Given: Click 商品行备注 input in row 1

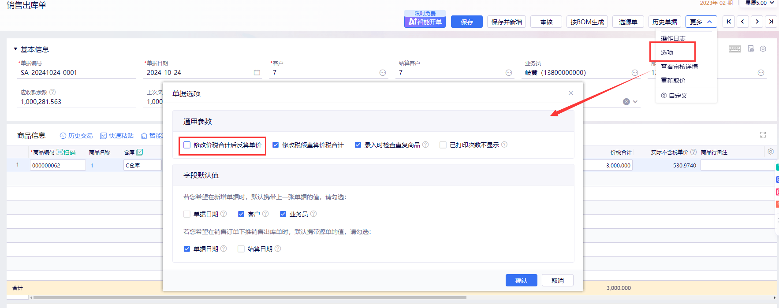Looking at the screenshot, I should (738, 165).
